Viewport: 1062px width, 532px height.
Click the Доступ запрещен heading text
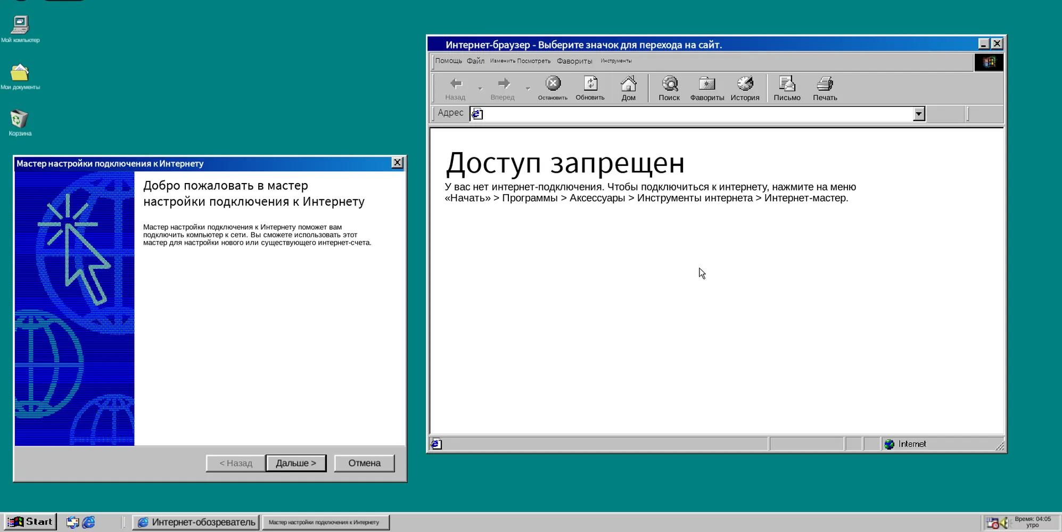click(565, 163)
